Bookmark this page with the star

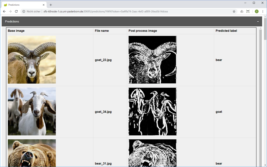tap(234, 11)
